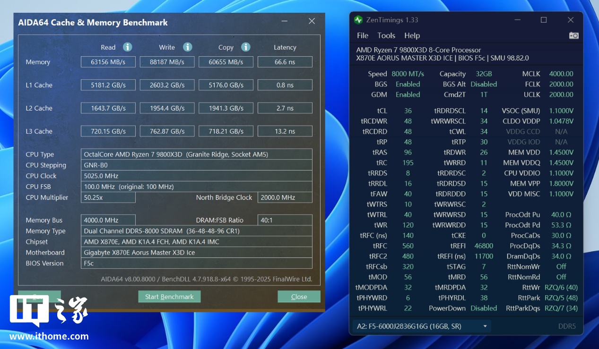
Task: Open the File menu in ZenTimings
Action: click(363, 35)
